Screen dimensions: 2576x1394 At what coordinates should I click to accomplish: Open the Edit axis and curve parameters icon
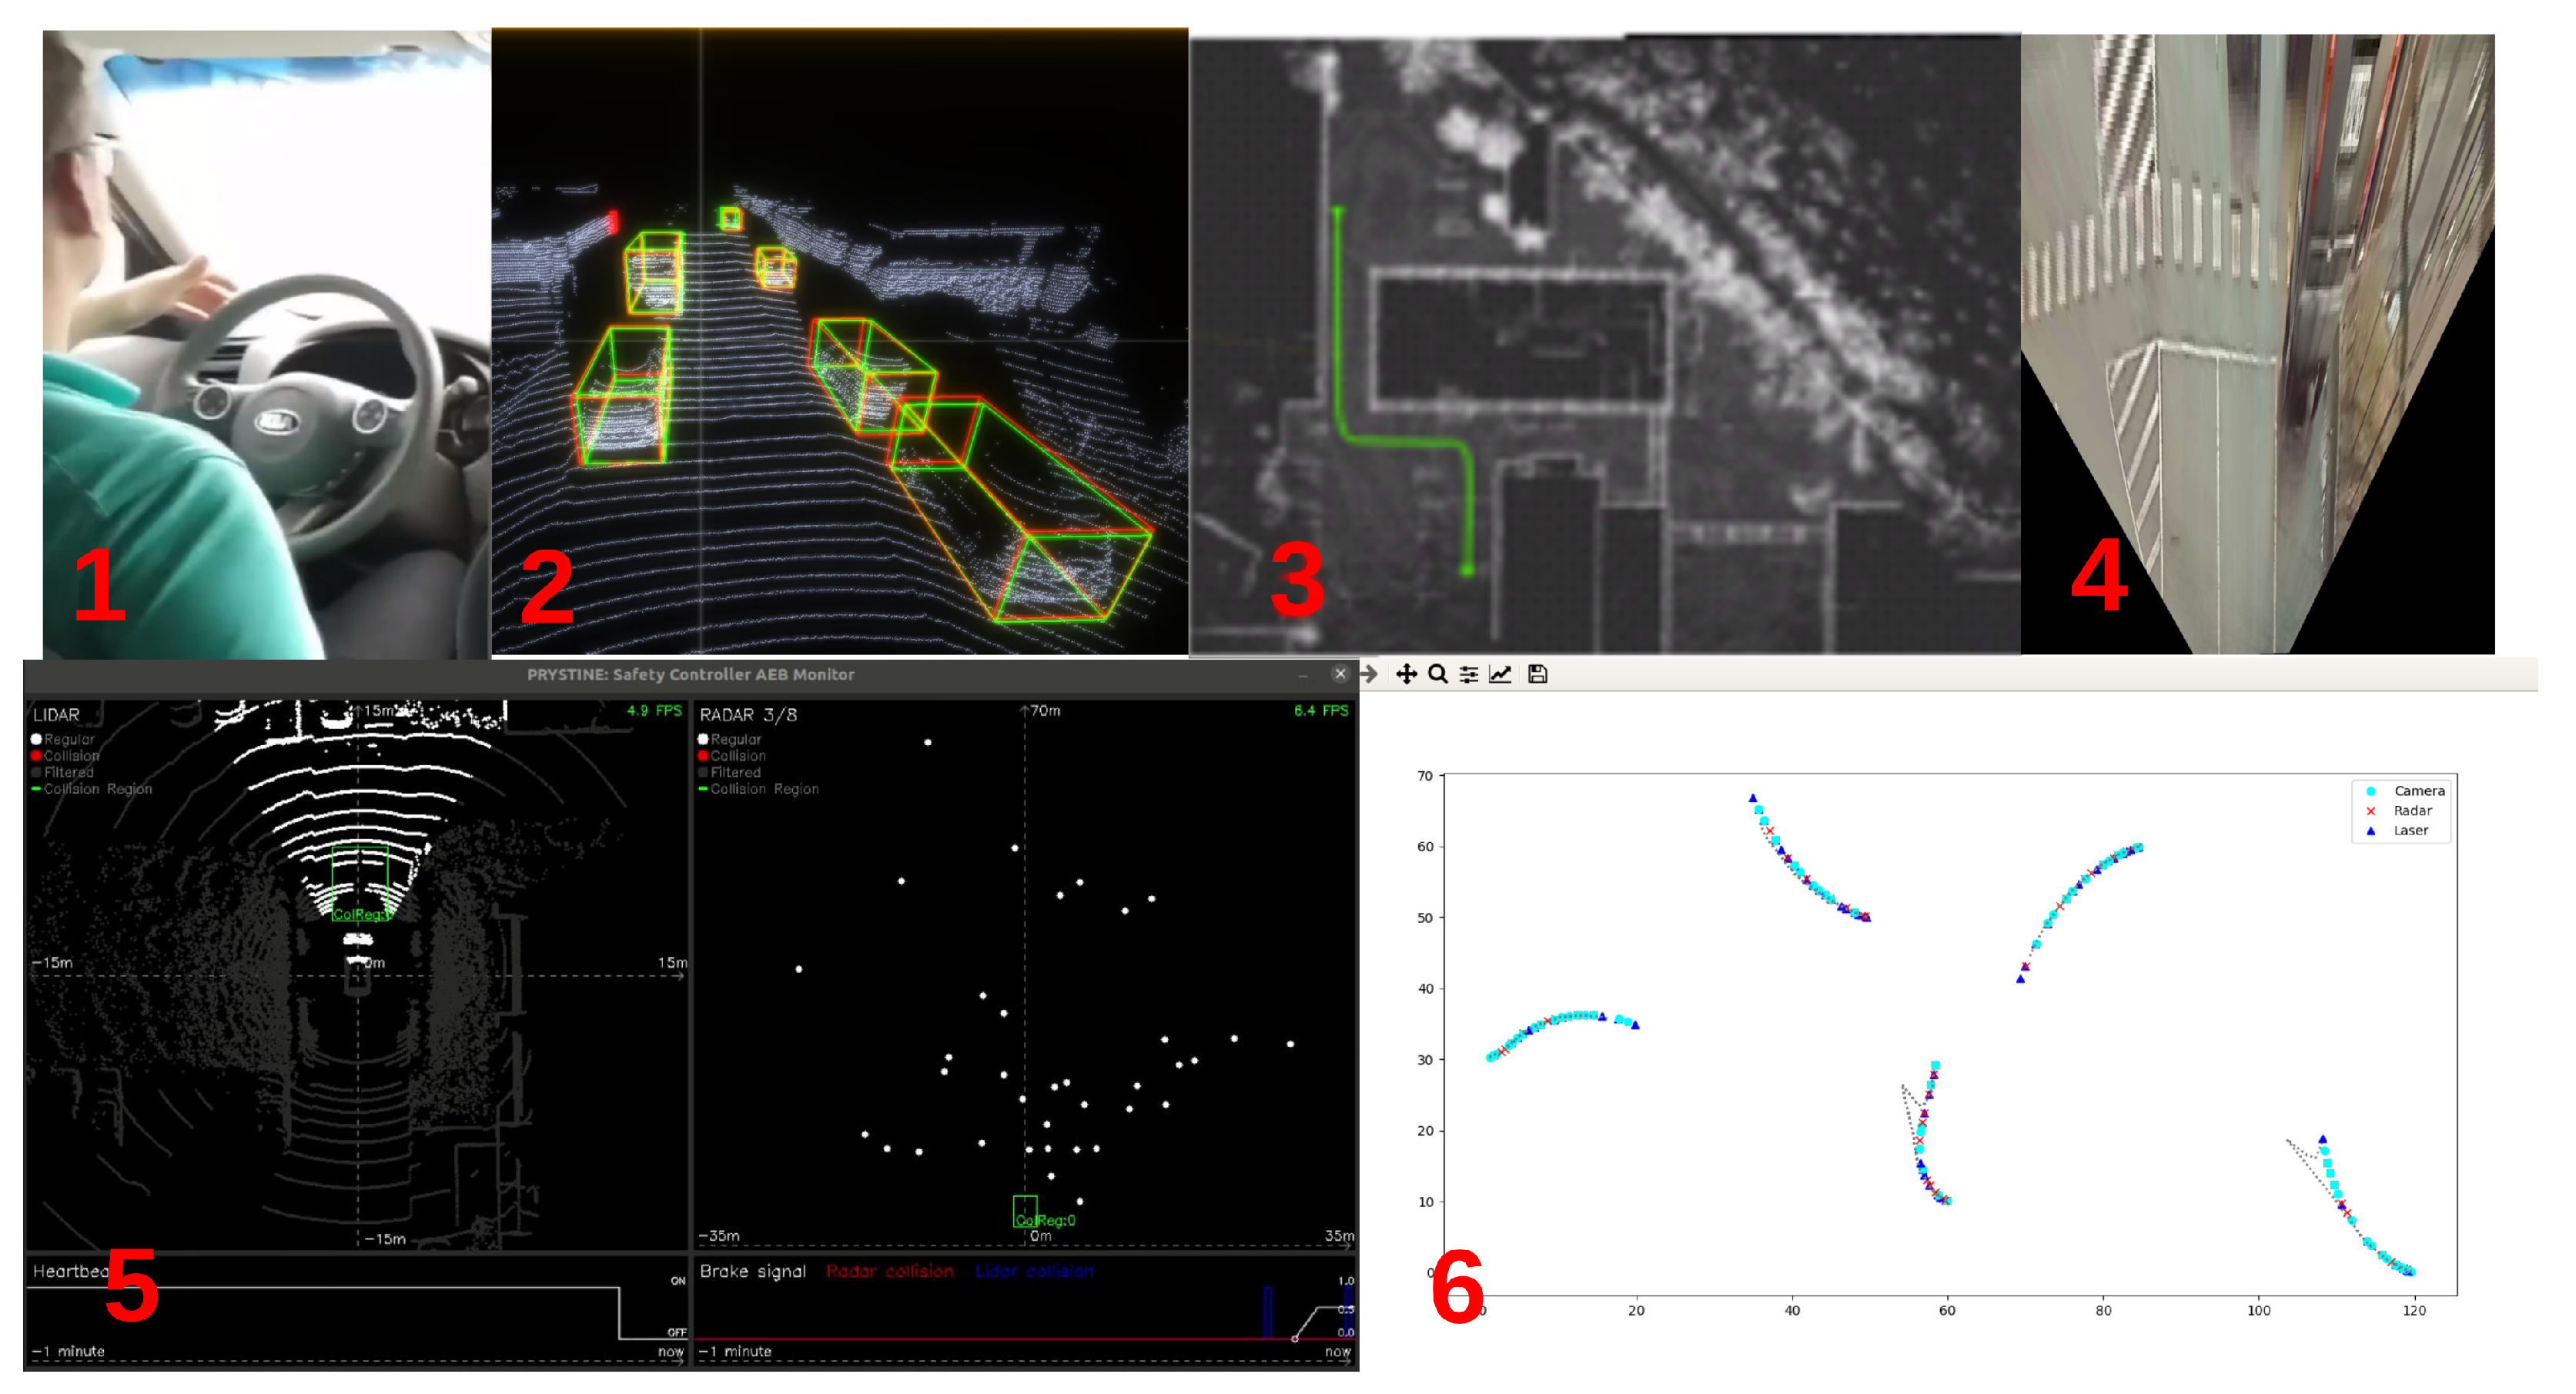1500,674
